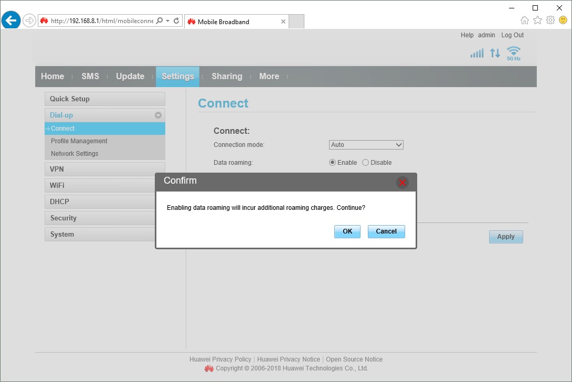Image resolution: width=572 pixels, height=382 pixels.
Task: Open the Huawei Privacy Policy link
Action: click(x=220, y=359)
